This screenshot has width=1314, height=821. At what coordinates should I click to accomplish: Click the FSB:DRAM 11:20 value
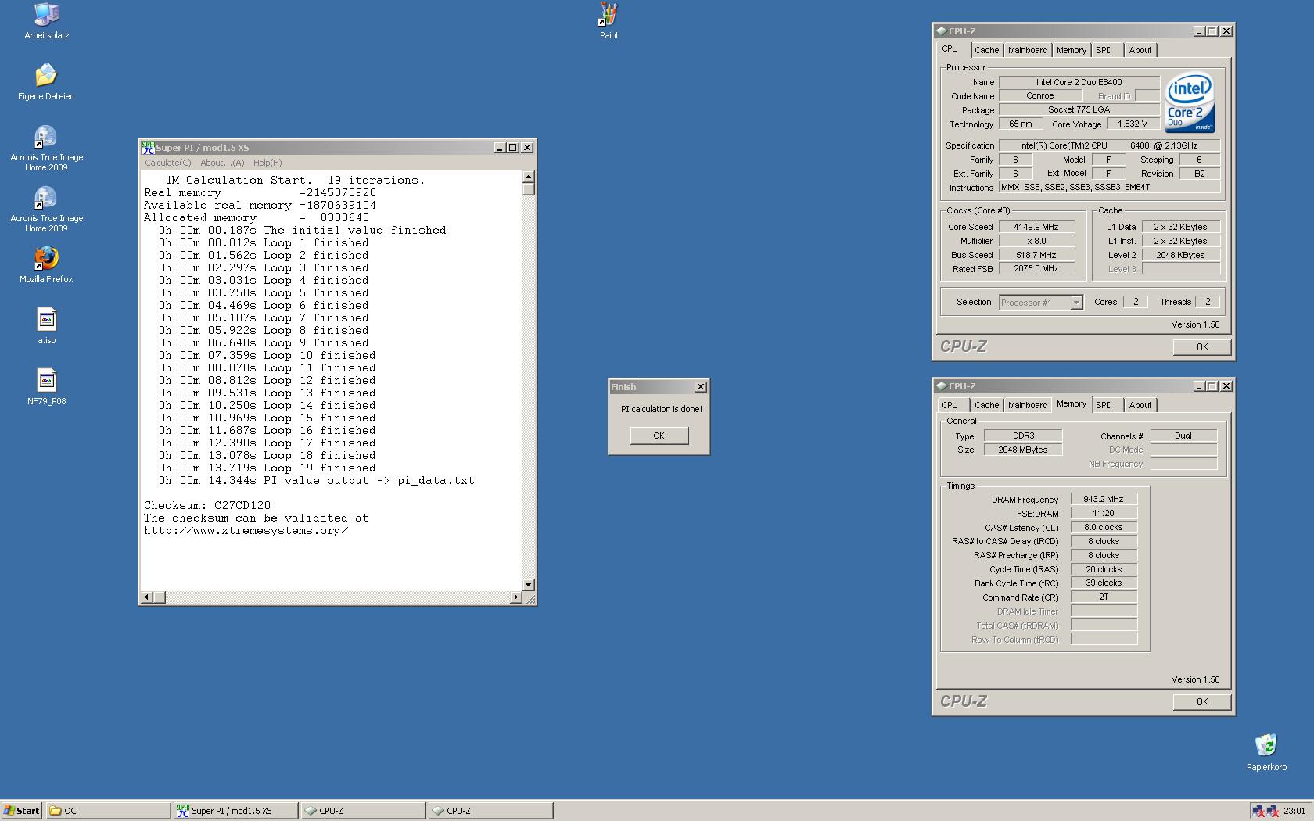(1104, 513)
